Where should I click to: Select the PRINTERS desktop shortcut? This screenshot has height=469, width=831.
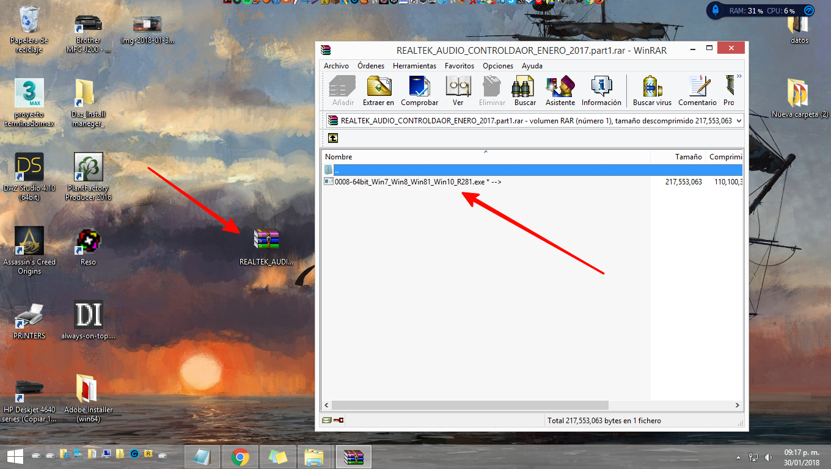click(29, 321)
